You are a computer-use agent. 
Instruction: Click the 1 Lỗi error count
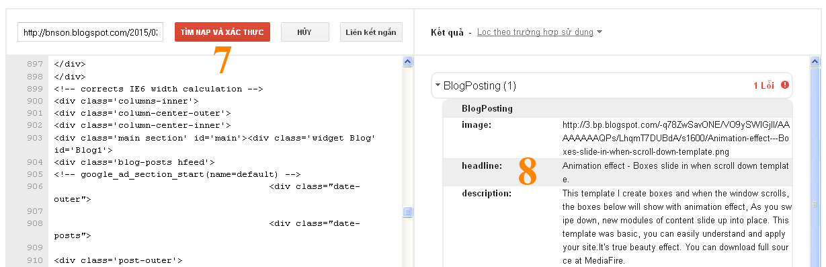763,85
